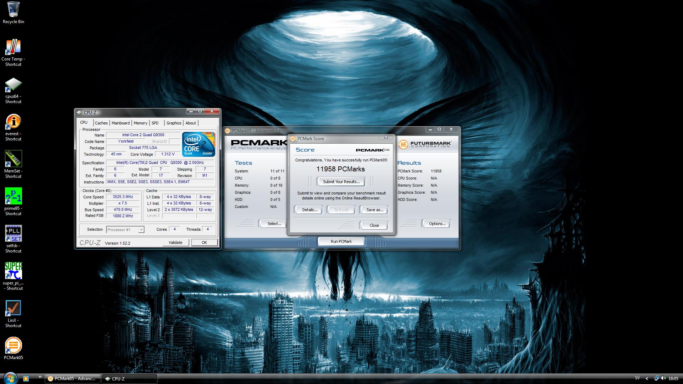Image resolution: width=683 pixels, height=384 pixels.
Task: Click the volume icon in system tray
Action: pyautogui.click(x=663, y=379)
